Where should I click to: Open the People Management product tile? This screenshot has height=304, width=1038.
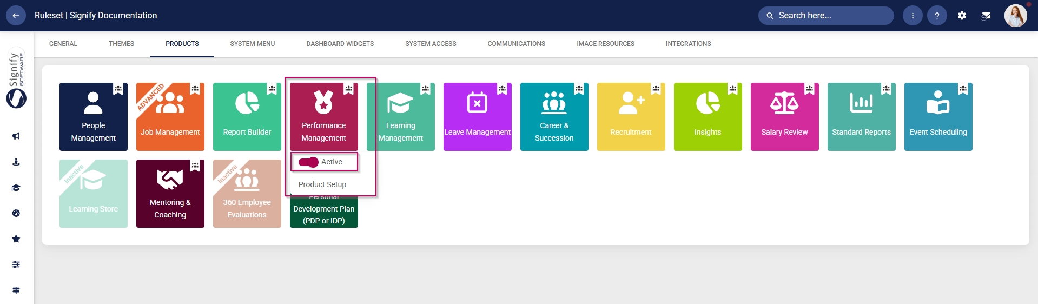(94, 117)
